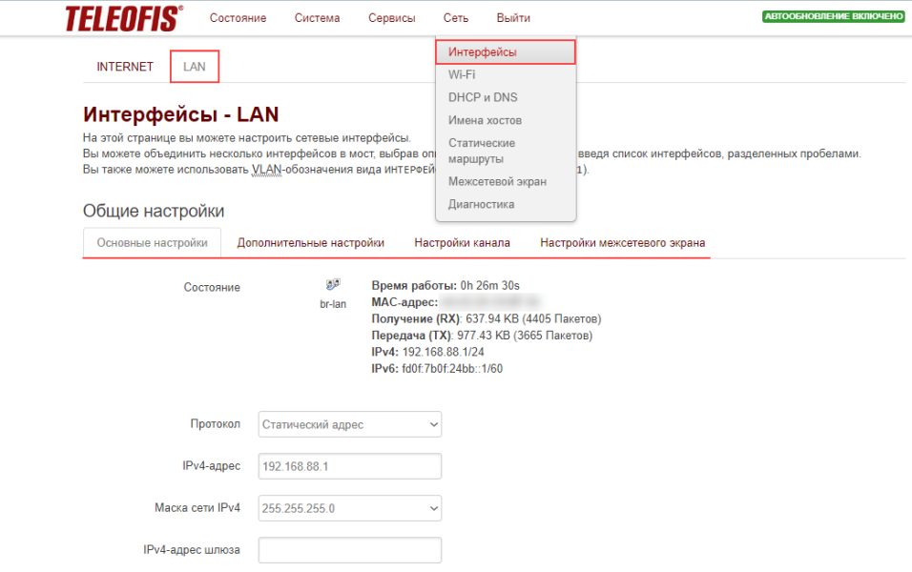Click the IPv4-адрес шлюза input field
The height and width of the screenshot is (572, 912).
tap(350, 550)
